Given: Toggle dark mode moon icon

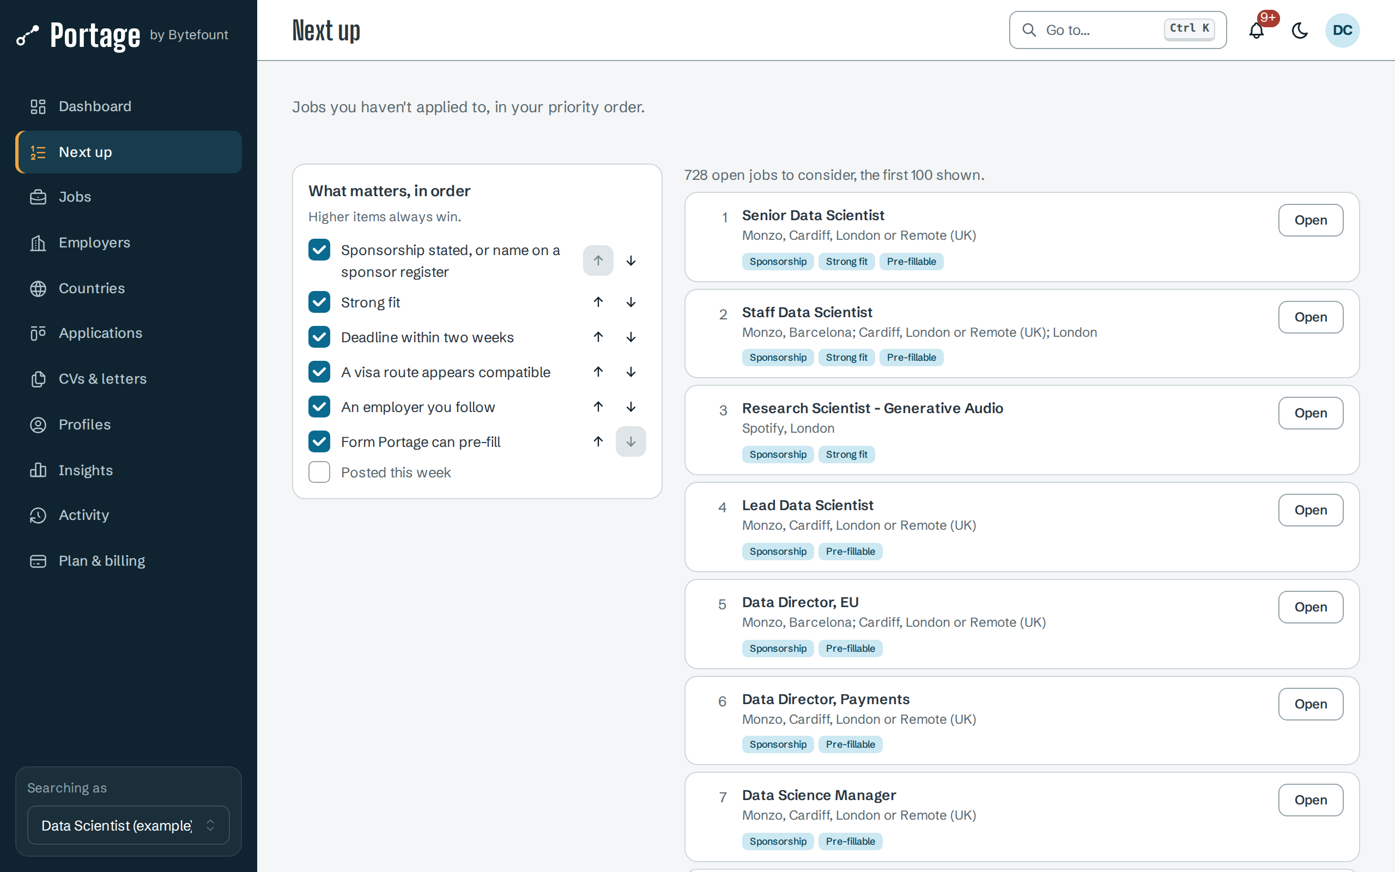Looking at the screenshot, I should coord(1300,31).
